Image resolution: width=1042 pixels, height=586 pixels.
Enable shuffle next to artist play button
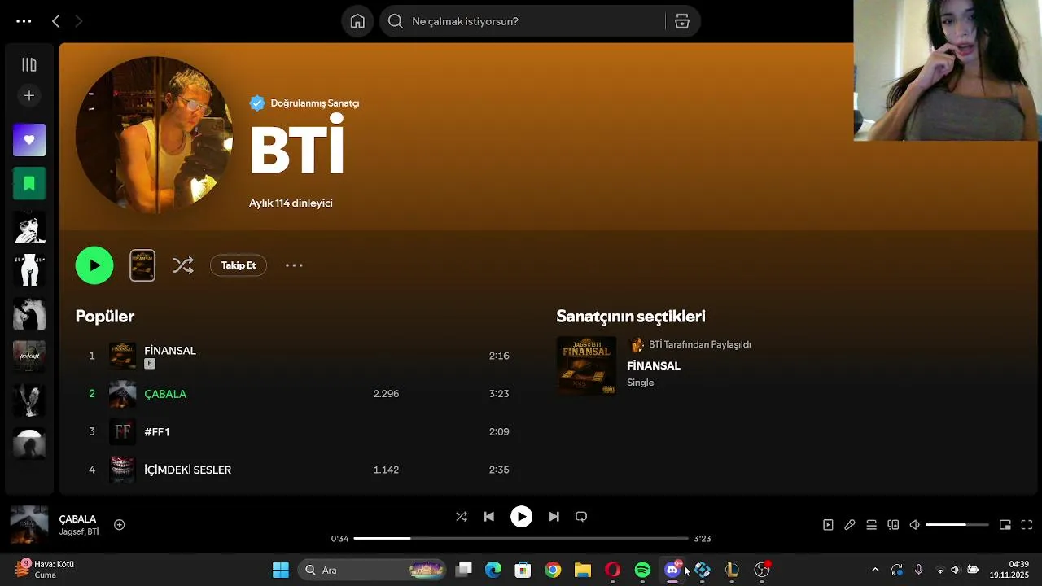pos(183,265)
